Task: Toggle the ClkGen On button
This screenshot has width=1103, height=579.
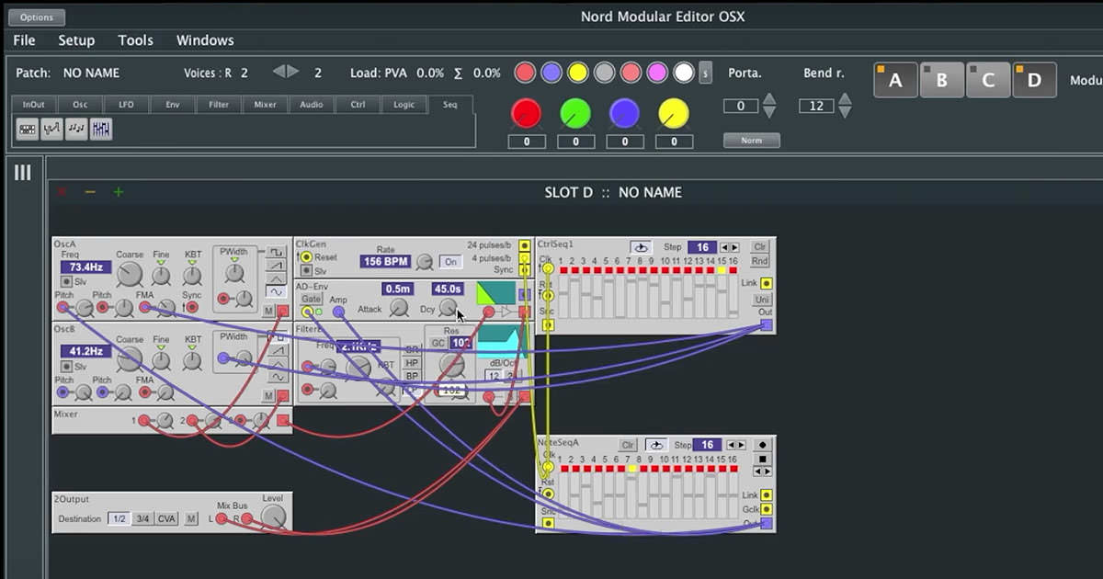Action: pos(450,262)
